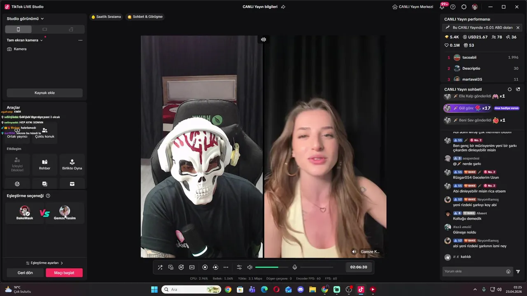Open CANLI Yayın Merkezi link
The image size is (527, 296).
click(413, 7)
